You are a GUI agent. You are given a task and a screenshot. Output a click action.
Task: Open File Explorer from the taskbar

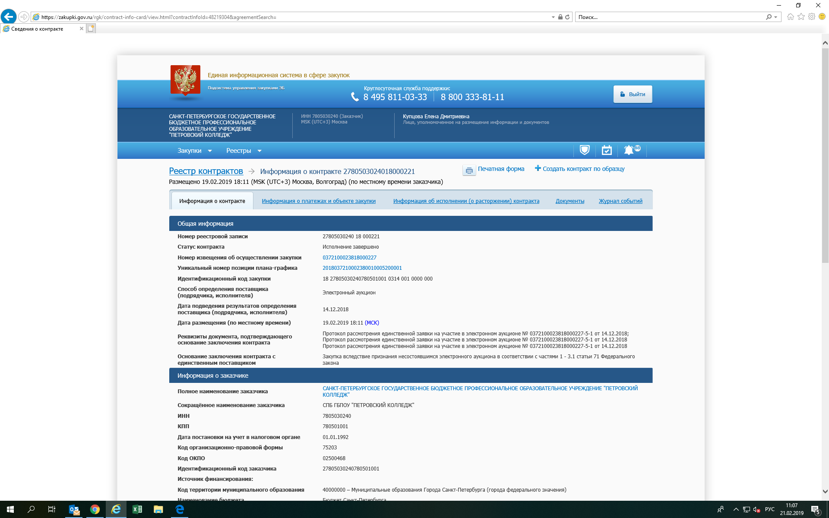158,509
